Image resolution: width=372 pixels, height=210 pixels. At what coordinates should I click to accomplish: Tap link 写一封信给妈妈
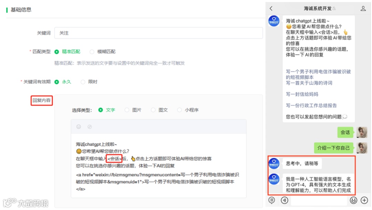[302, 94]
